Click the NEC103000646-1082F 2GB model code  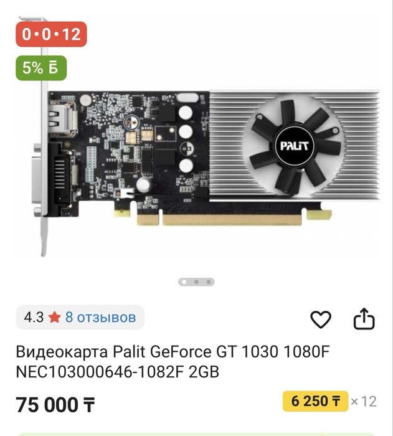point(118,372)
